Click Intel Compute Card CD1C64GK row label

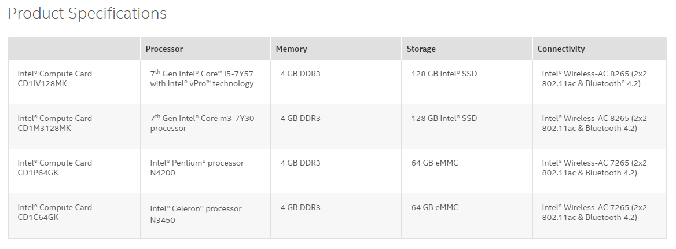pos(55,212)
